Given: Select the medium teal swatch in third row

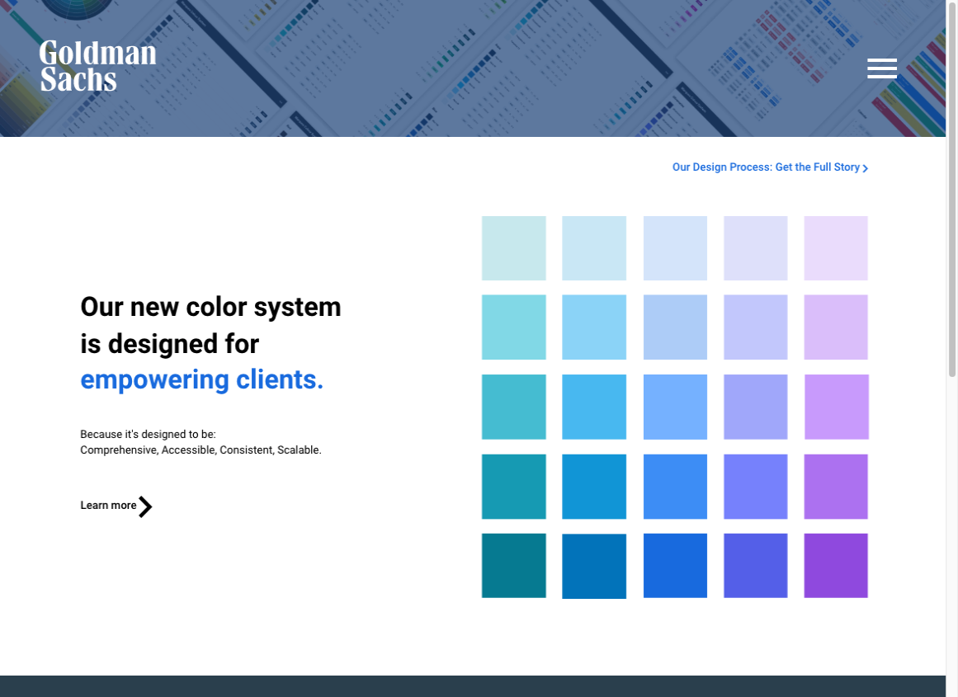Looking at the screenshot, I should pyautogui.click(x=514, y=407).
